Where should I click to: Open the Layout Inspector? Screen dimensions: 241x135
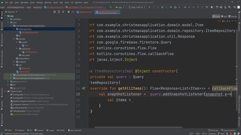tap(229, 130)
